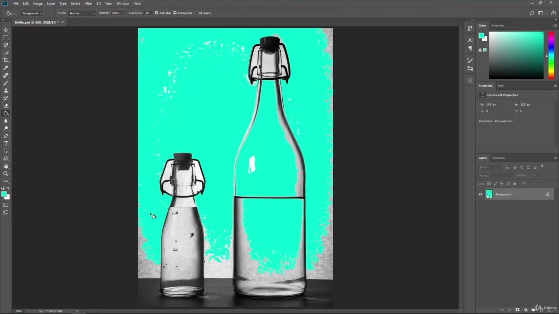
Task: Toggle the adjustment layer filter in Layers
Action: click(514, 167)
